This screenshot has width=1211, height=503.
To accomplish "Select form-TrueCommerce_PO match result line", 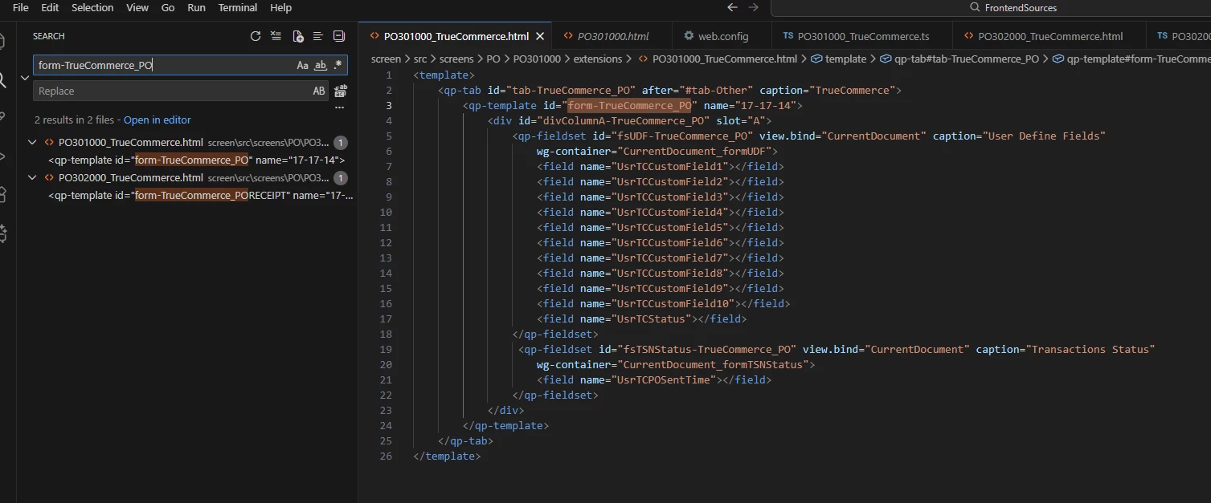I will coord(196,160).
